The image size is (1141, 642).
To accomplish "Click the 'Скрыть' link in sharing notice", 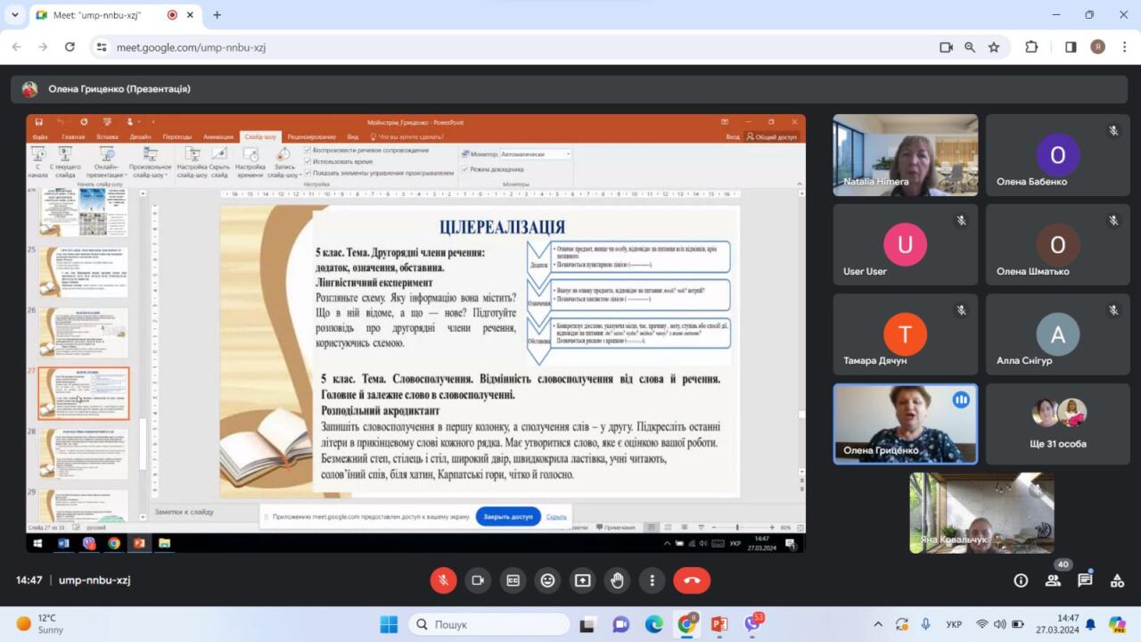I will (x=556, y=516).
